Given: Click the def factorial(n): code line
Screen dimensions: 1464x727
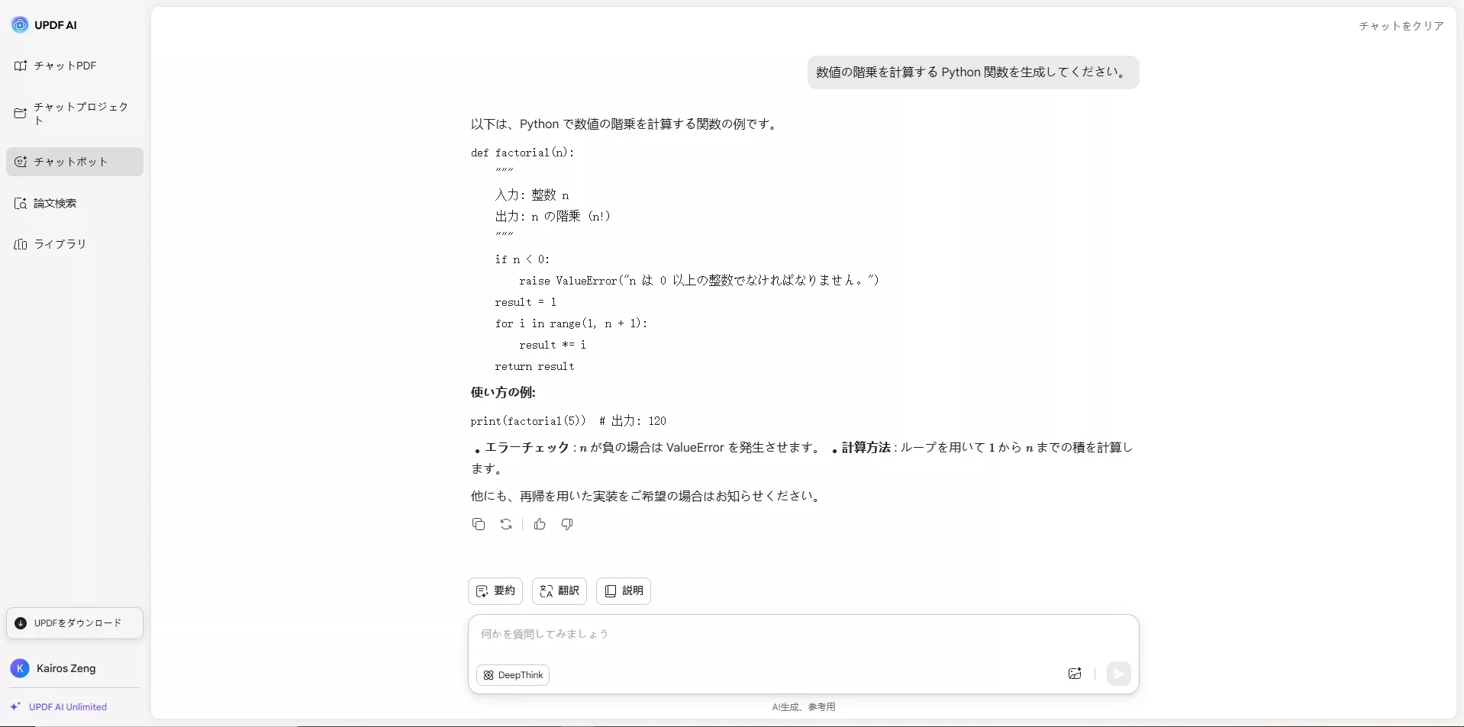Looking at the screenshot, I should click(523, 153).
